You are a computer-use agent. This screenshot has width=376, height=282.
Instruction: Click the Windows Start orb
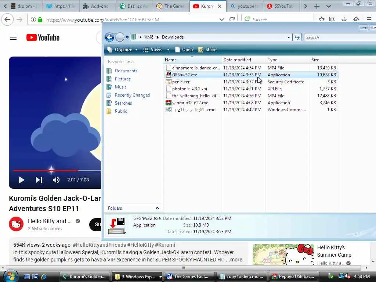tap(10, 276)
